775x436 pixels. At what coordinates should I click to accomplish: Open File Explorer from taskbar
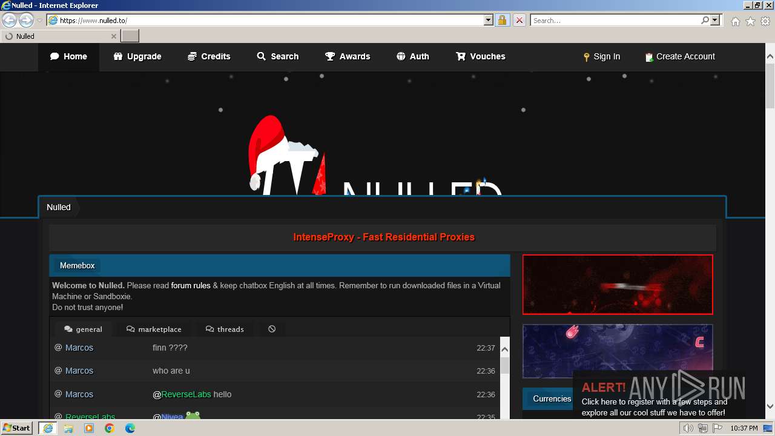[x=68, y=428]
